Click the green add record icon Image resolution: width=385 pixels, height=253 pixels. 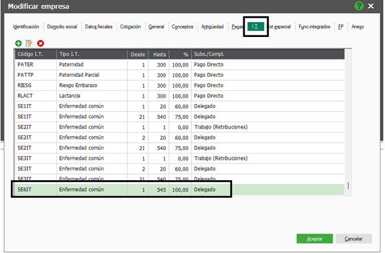[x=18, y=43]
